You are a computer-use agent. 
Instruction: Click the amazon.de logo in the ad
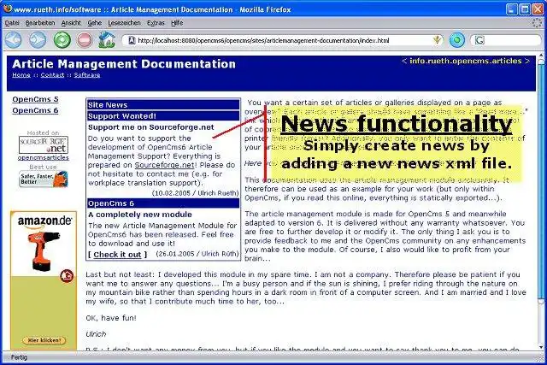(44, 221)
